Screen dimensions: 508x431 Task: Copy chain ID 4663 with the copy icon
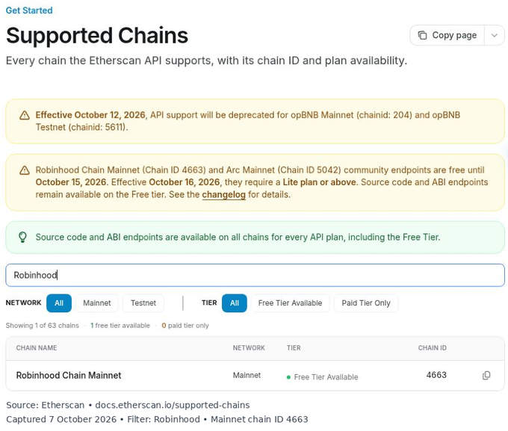pos(486,375)
